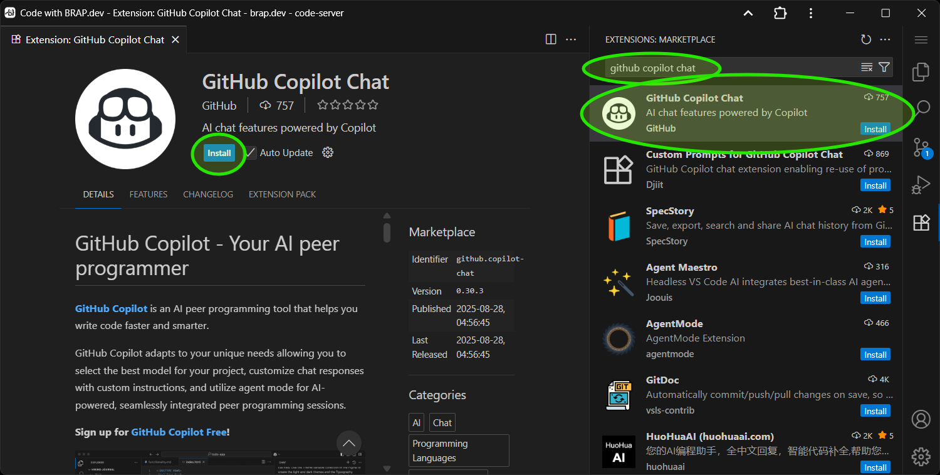Click the gear icon next to Auto Update

point(327,152)
